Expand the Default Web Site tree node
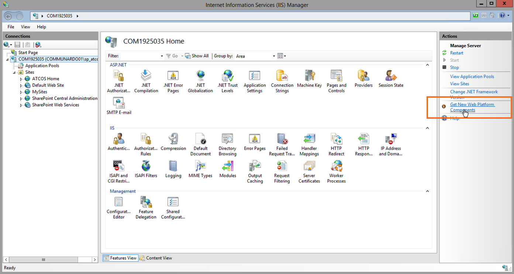The height and width of the screenshot is (274, 514). coord(21,85)
